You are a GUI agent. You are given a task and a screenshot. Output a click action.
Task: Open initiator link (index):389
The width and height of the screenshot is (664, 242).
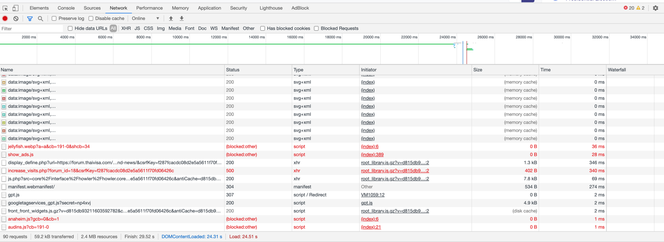[372, 155]
